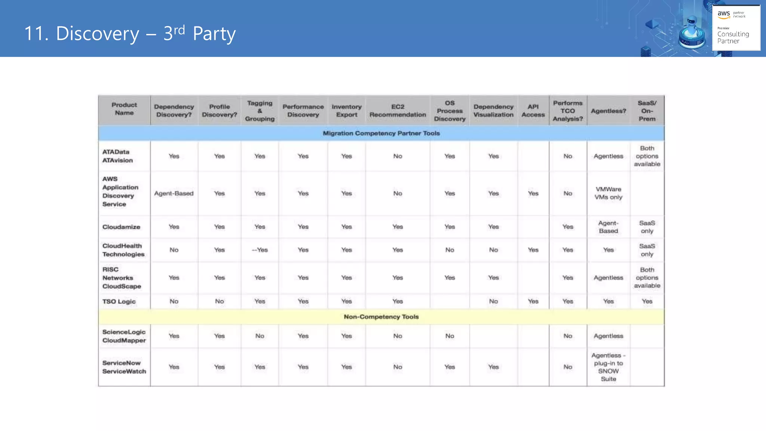Click the ServiceNow ServiceWatch row label
The image size is (766, 431).
[x=124, y=367]
